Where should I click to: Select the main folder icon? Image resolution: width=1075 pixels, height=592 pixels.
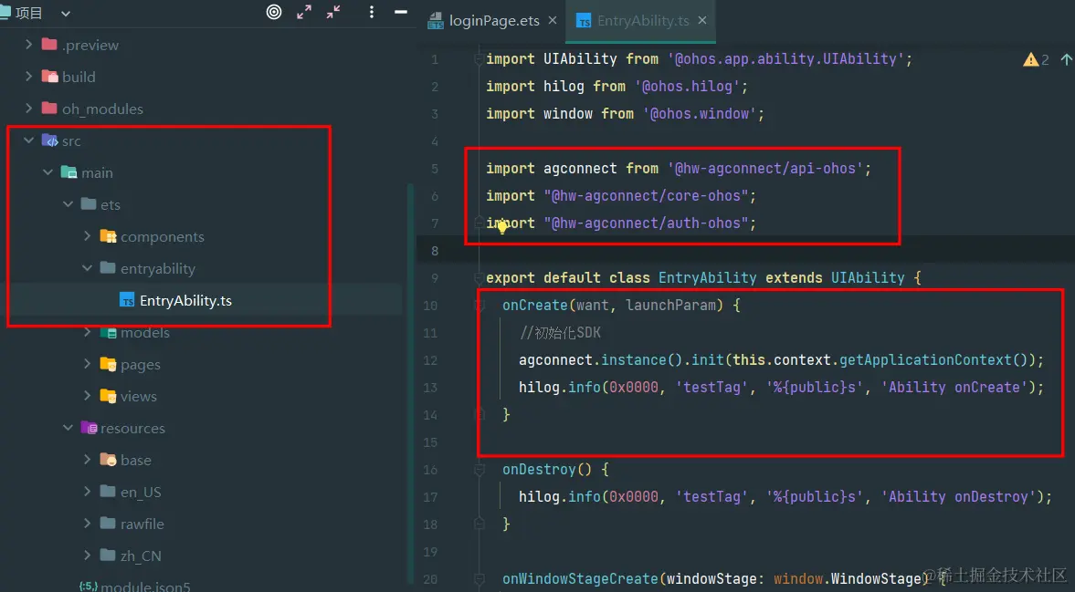69,172
